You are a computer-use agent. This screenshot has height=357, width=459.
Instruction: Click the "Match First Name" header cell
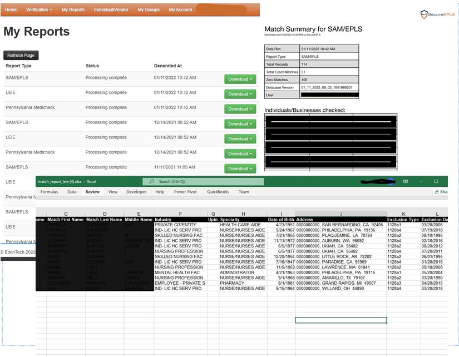pos(66,220)
